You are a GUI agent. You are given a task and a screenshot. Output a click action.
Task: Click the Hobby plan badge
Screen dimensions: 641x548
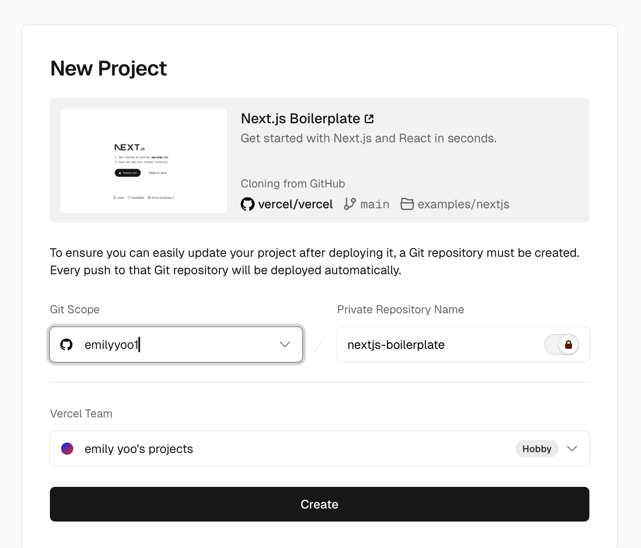[x=537, y=449]
